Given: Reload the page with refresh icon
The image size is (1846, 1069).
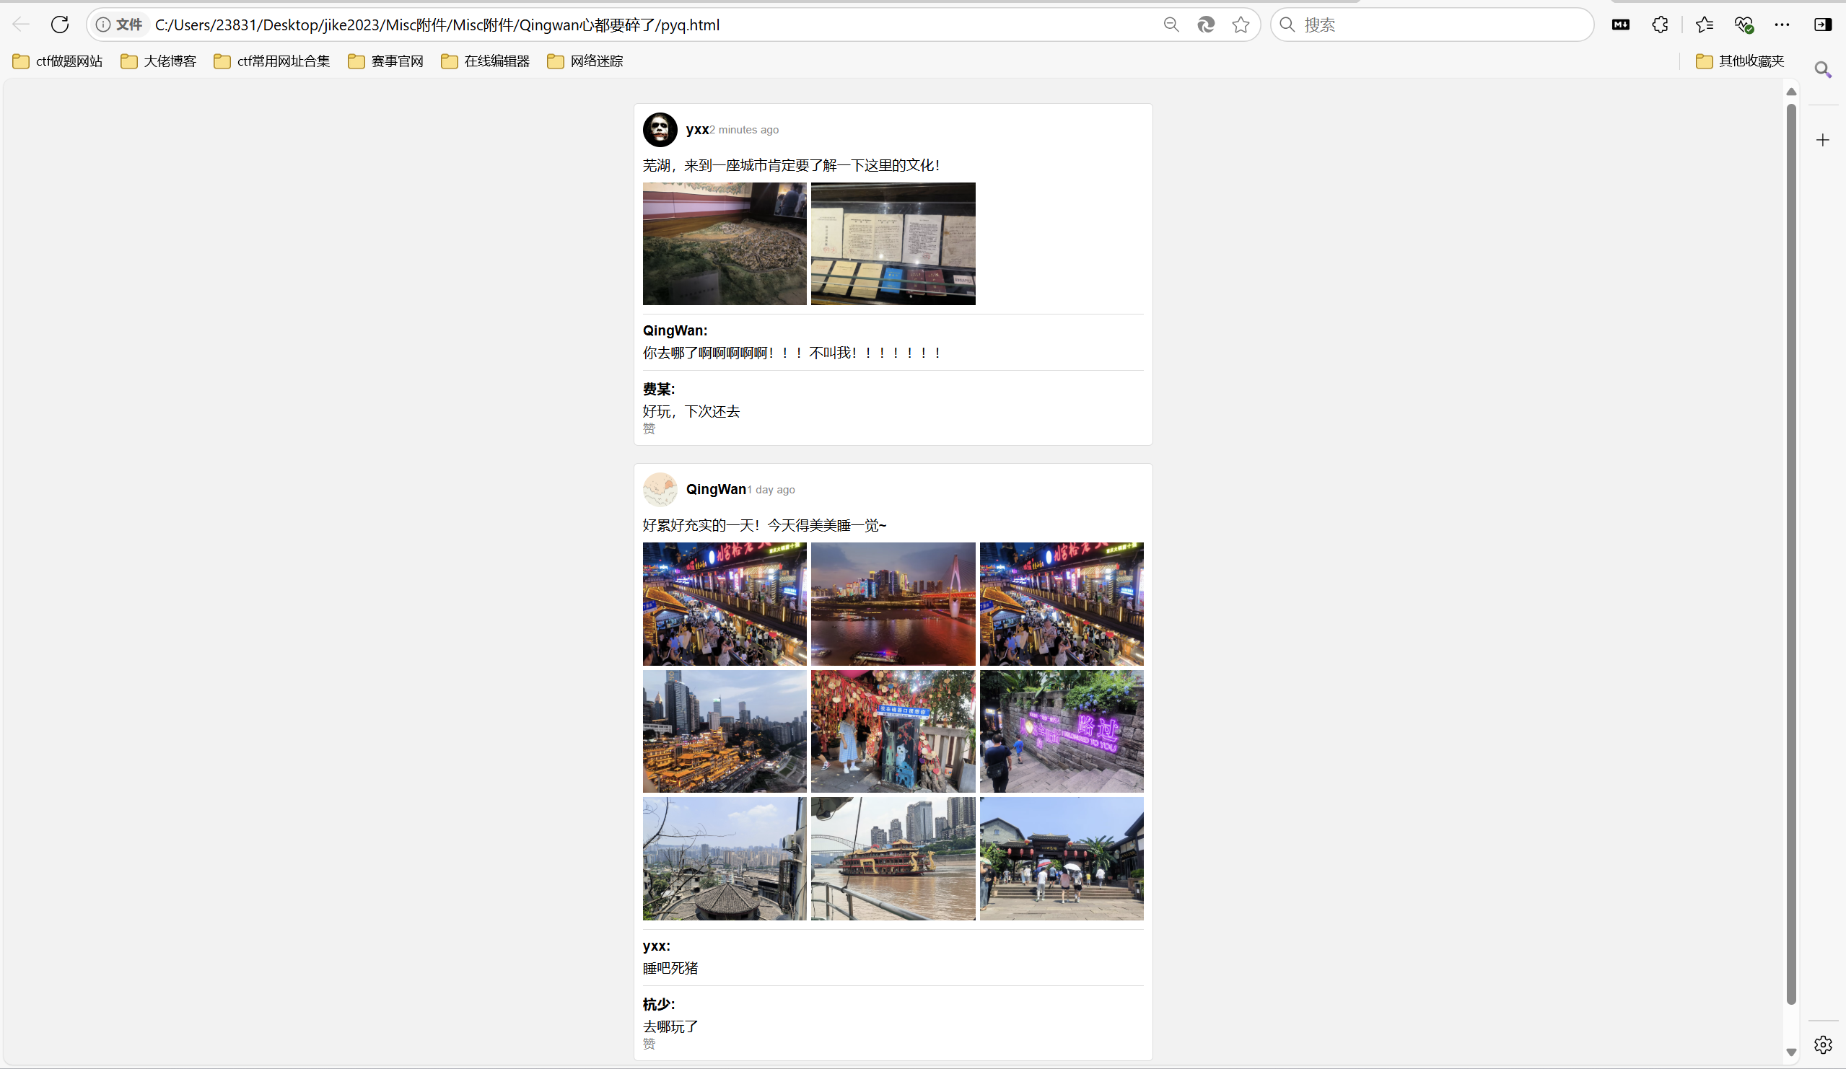Looking at the screenshot, I should (x=60, y=24).
